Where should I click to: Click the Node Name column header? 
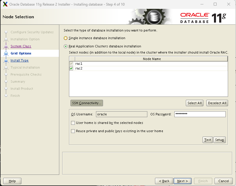[x=151, y=59]
